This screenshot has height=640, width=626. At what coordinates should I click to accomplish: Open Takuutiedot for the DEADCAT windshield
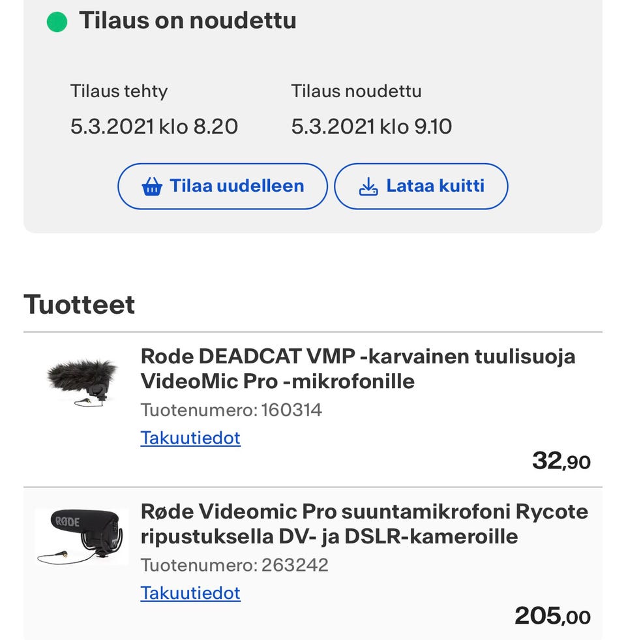click(x=190, y=438)
